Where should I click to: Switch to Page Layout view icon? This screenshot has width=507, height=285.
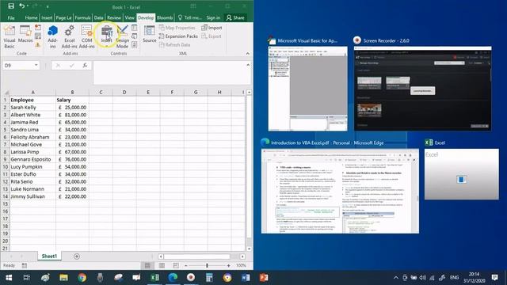[x=162, y=266]
